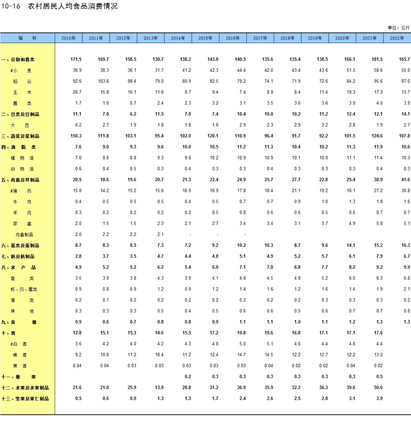Click row label 五、肉禽及其制品
Viewport: 411px width, 426px height.
20,180
